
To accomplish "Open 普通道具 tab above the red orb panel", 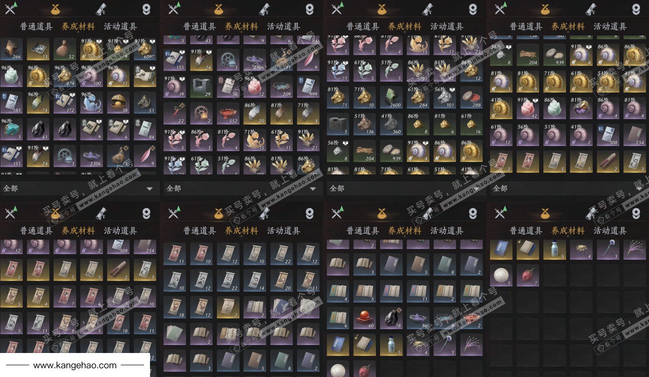I will tap(363, 230).
